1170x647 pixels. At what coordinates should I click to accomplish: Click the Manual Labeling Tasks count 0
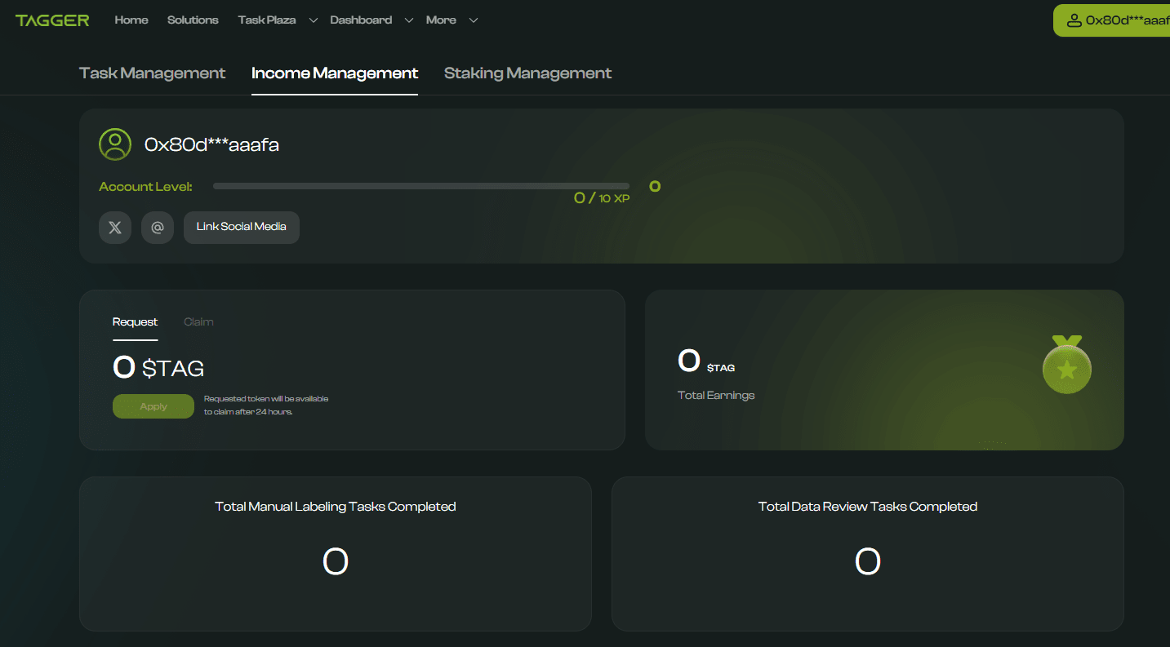[x=336, y=561]
